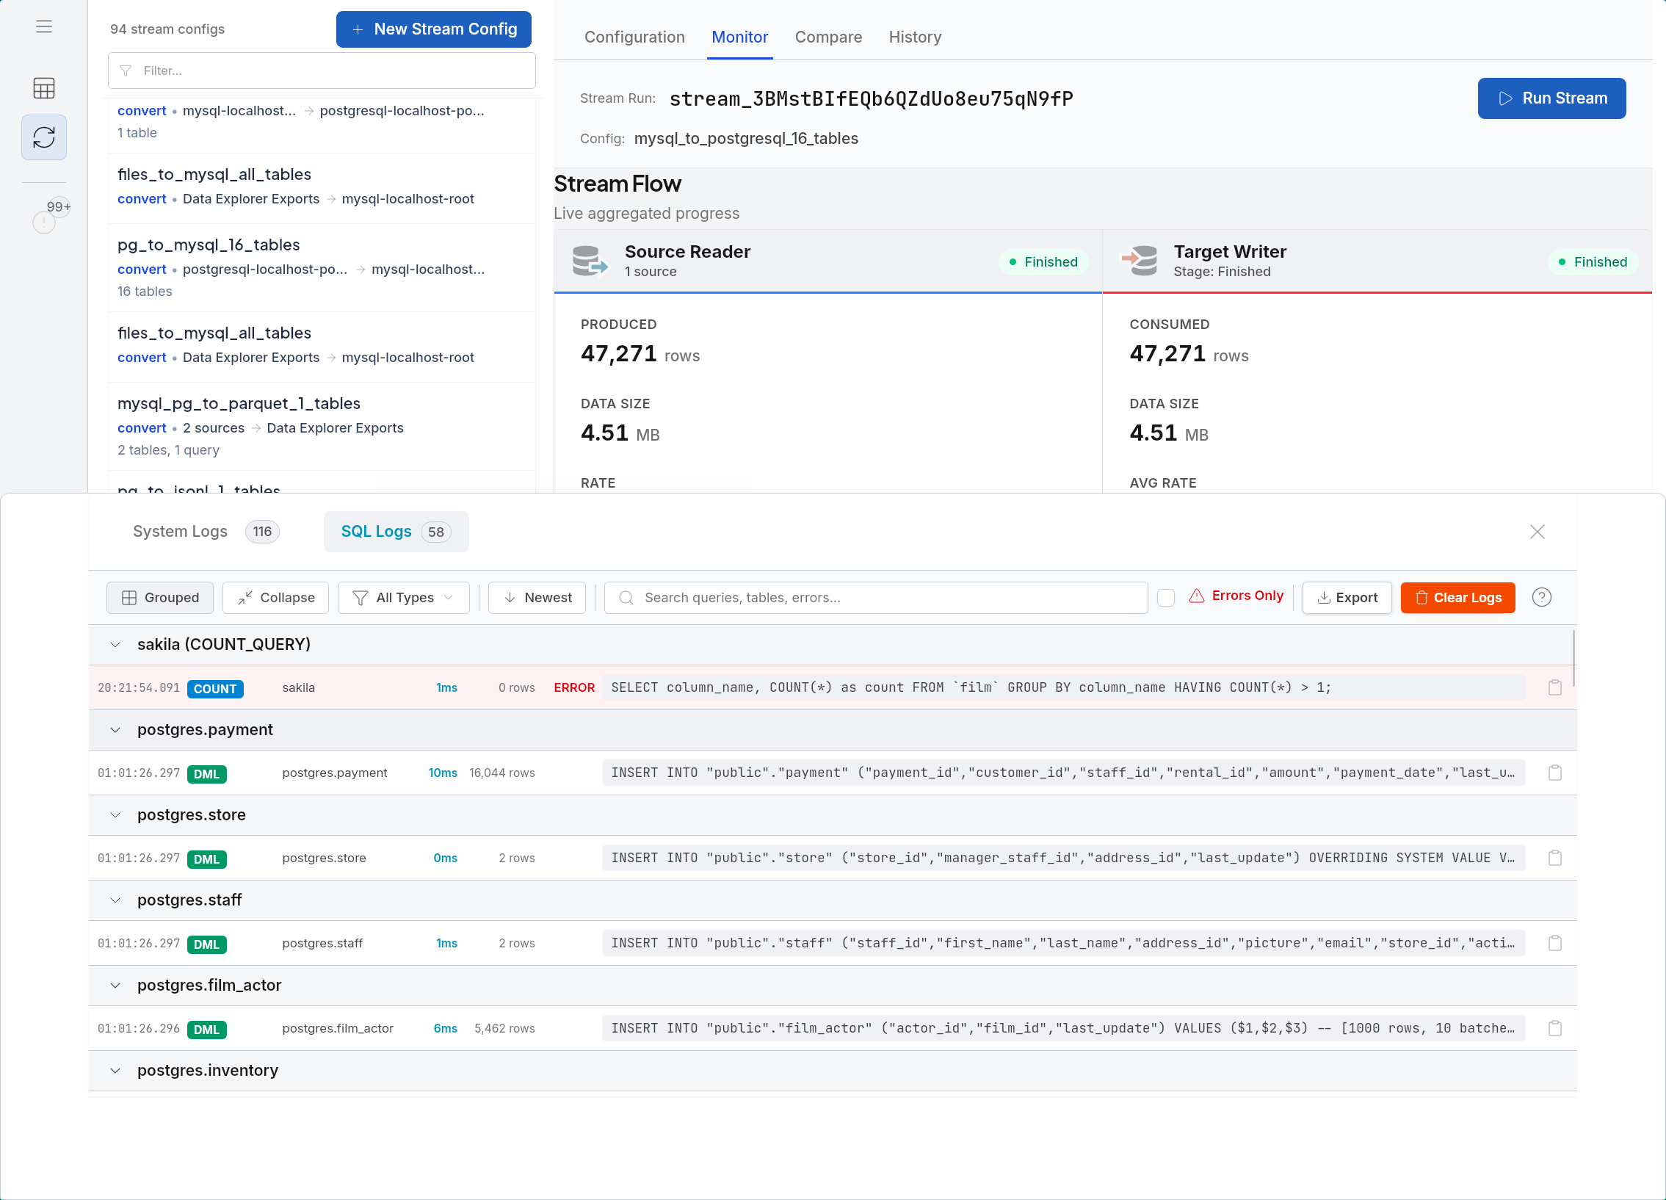Viewport: 1666px width, 1200px height.
Task: Collapse the postgres.staff group
Action: [115, 900]
